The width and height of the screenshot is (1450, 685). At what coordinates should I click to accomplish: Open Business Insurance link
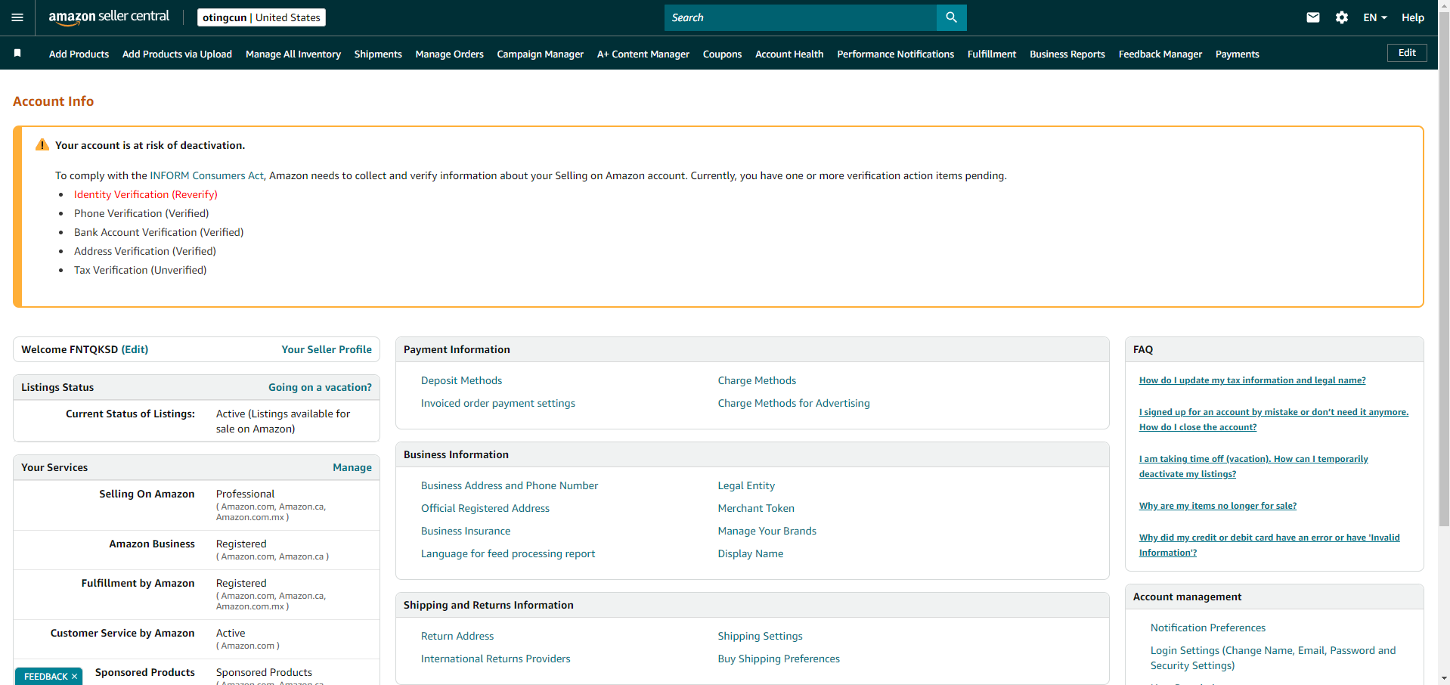pos(466,531)
